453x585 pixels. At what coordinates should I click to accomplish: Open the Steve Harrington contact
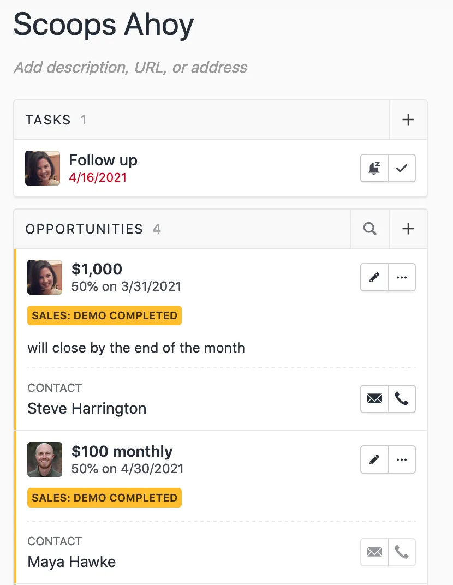87,408
